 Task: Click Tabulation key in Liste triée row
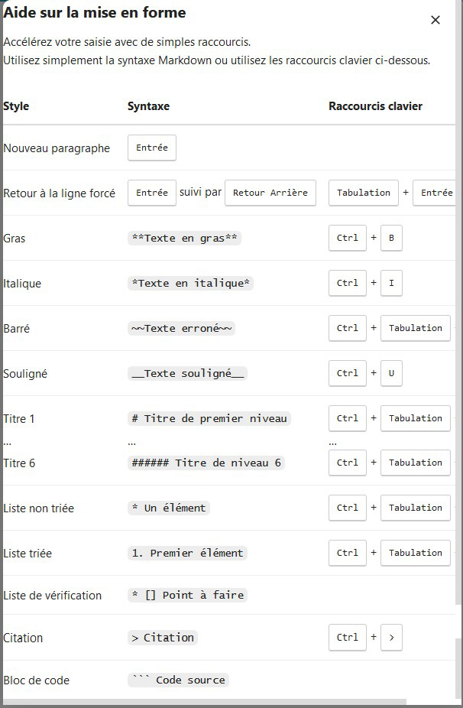415,553
